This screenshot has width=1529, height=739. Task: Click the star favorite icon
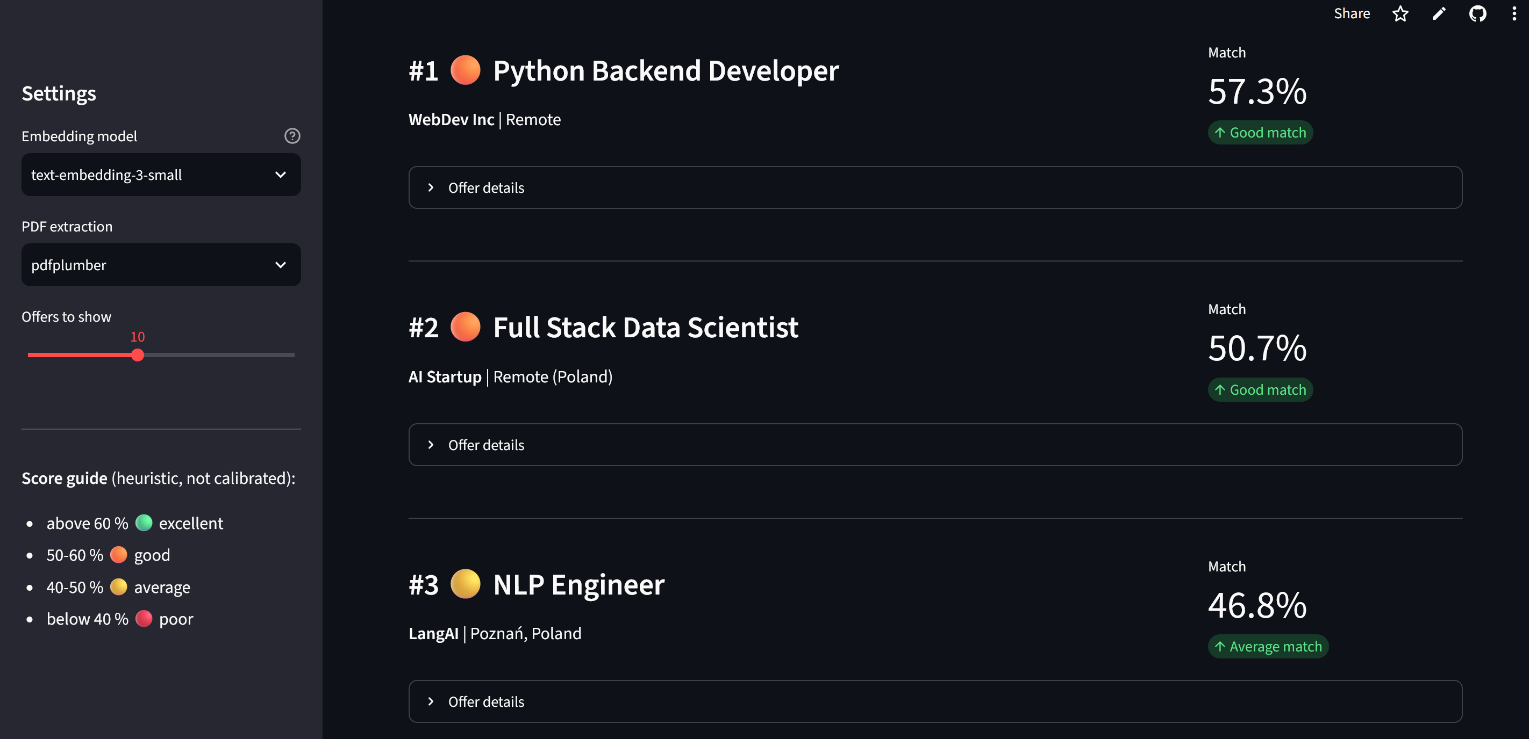[1400, 13]
